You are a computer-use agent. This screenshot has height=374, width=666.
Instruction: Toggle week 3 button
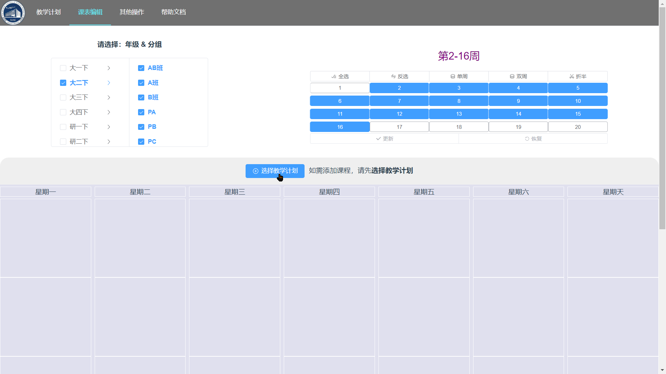[459, 88]
